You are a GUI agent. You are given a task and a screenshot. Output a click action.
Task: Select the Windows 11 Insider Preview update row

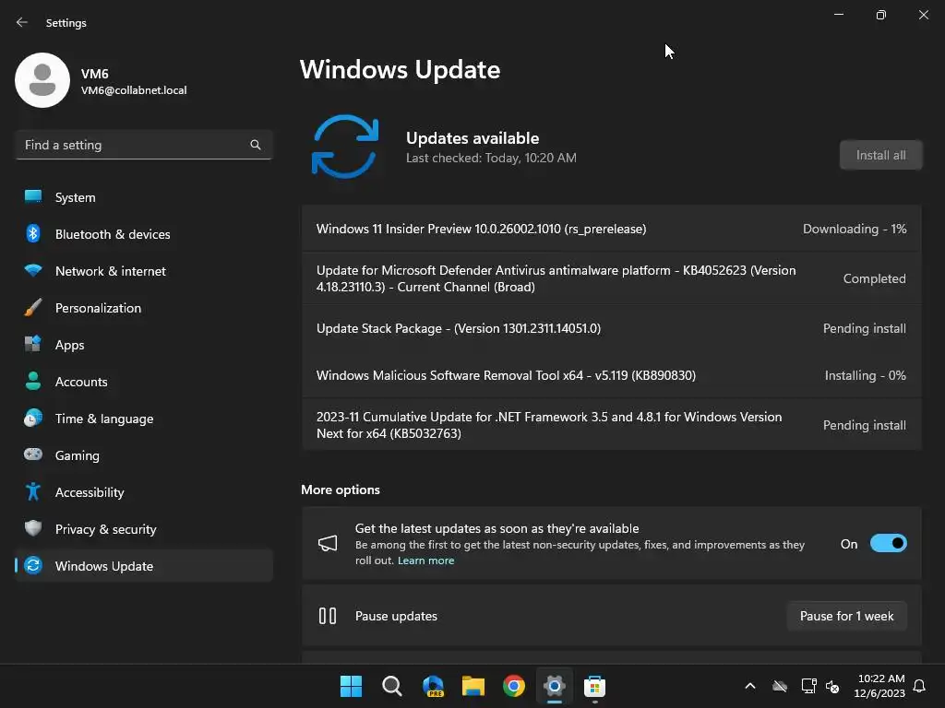(x=611, y=229)
